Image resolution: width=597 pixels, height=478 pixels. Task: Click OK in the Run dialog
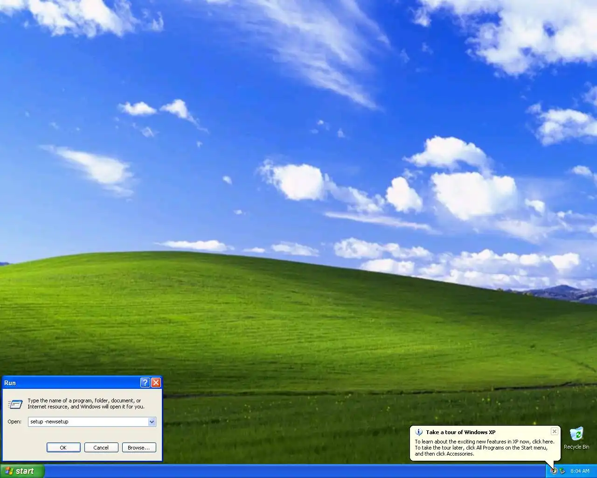pos(63,447)
